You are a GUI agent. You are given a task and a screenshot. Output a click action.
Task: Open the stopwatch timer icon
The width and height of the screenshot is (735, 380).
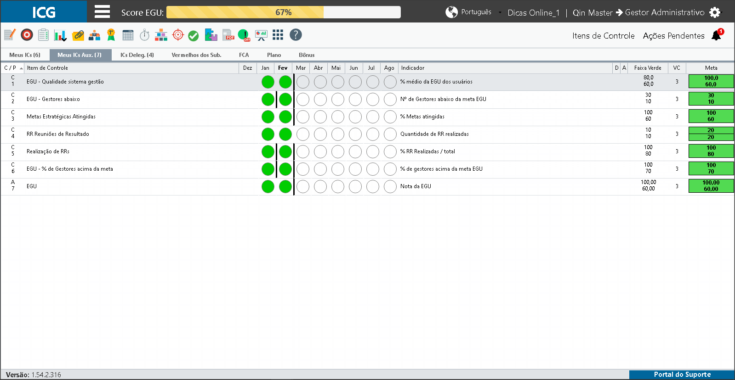point(145,35)
